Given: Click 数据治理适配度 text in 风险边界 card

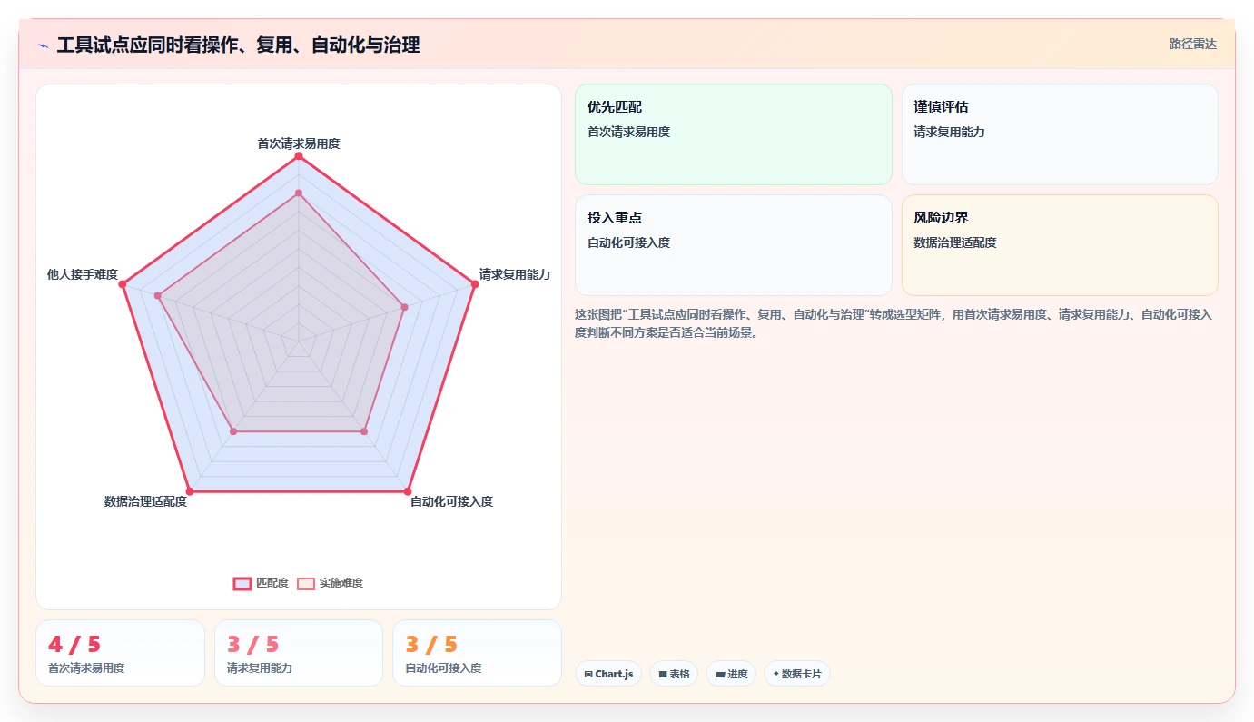Looking at the screenshot, I should (955, 242).
